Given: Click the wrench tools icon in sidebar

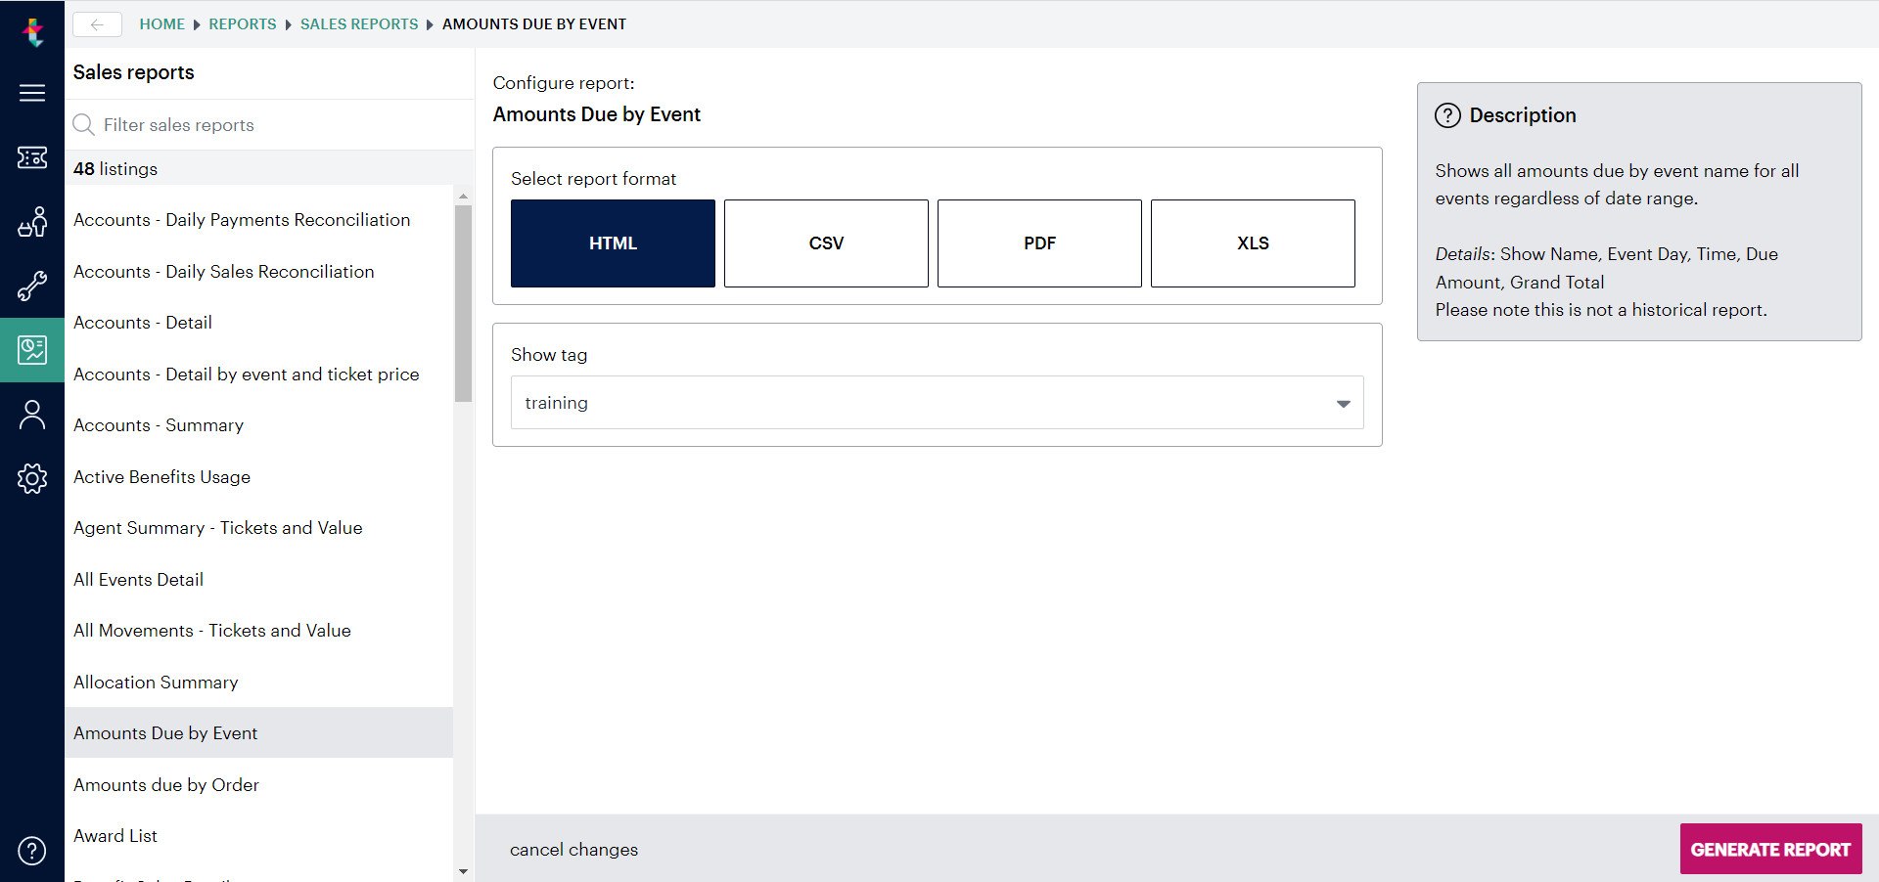Looking at the screenshot, I should pyautogui.click(x=32, y=286).
